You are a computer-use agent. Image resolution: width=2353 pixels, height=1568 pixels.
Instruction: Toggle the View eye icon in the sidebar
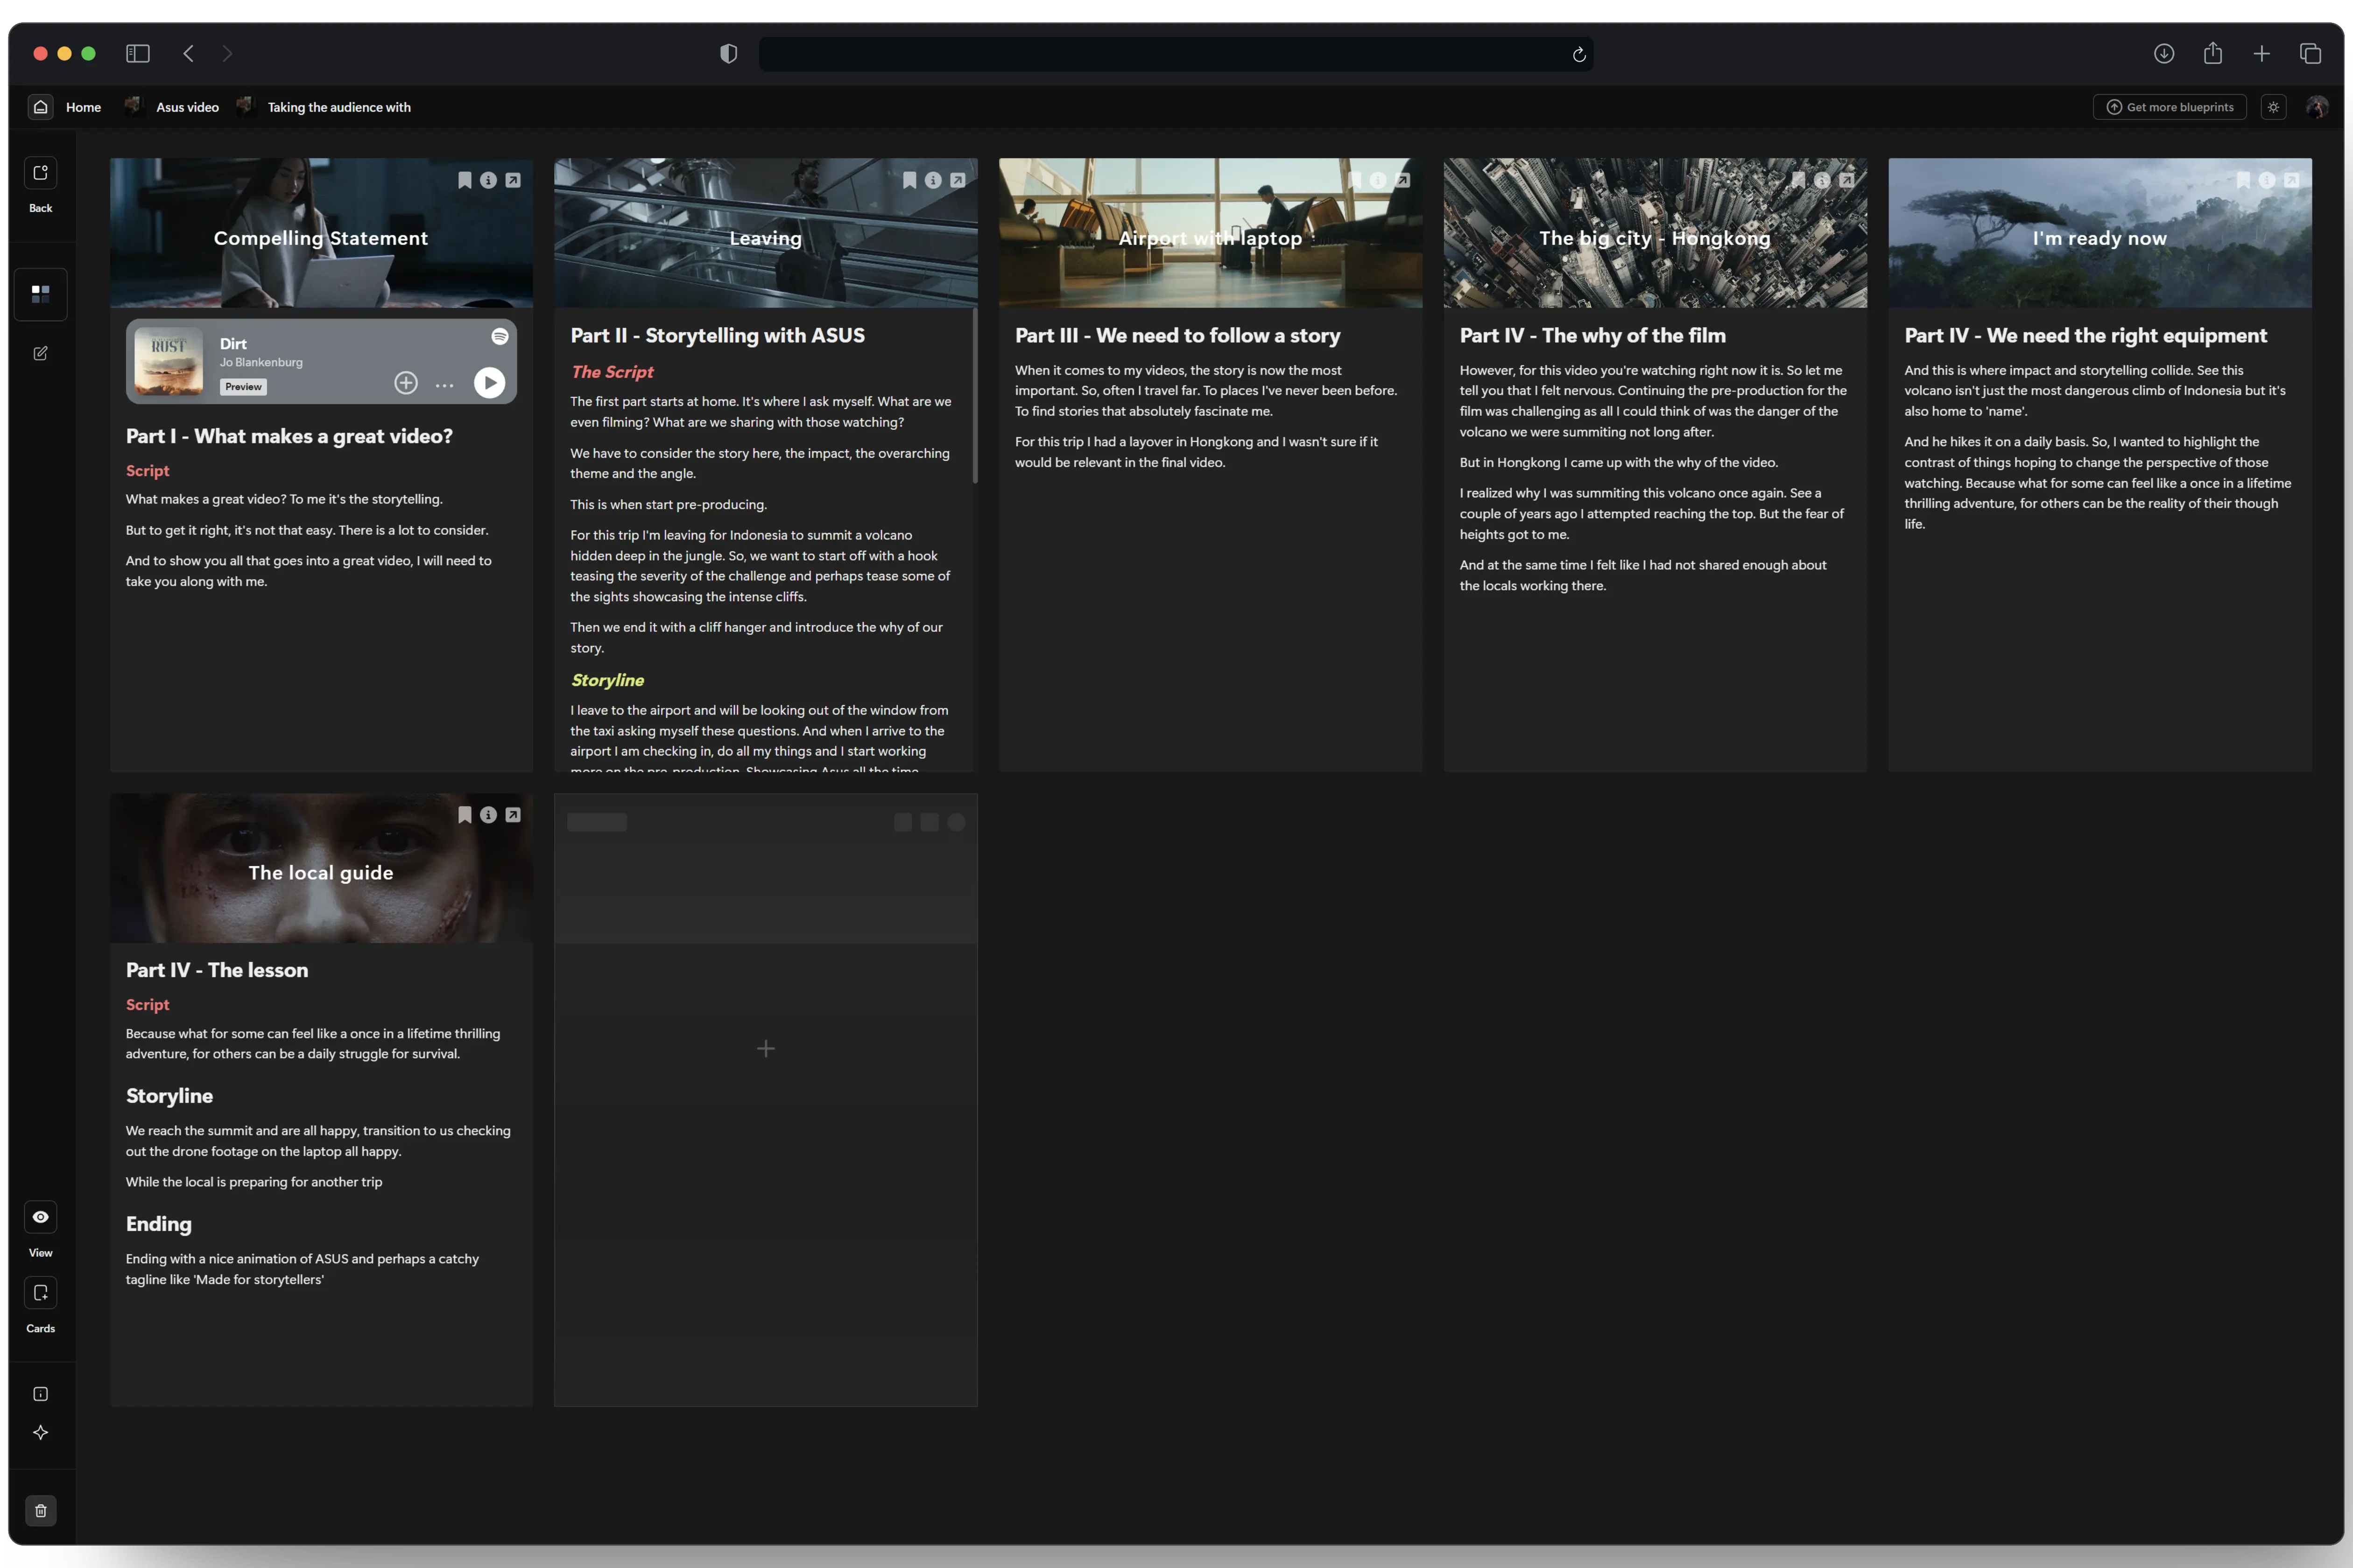[x=40, y=1217]
